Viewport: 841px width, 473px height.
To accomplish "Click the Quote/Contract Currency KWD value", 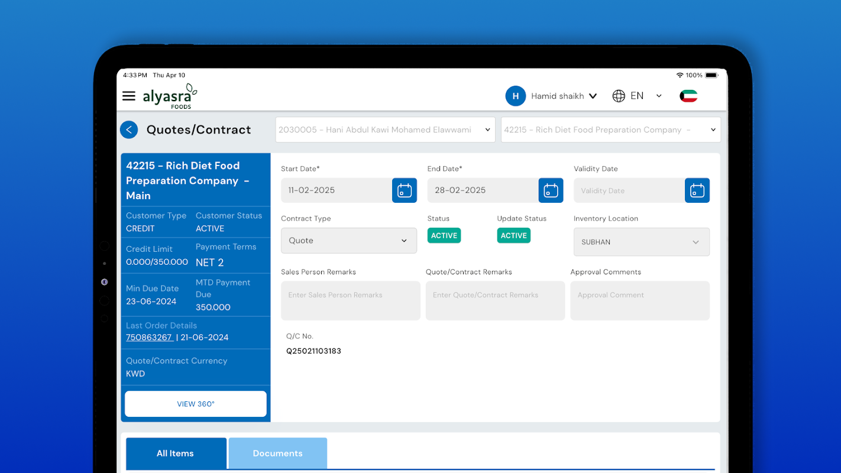I will 135,374.
